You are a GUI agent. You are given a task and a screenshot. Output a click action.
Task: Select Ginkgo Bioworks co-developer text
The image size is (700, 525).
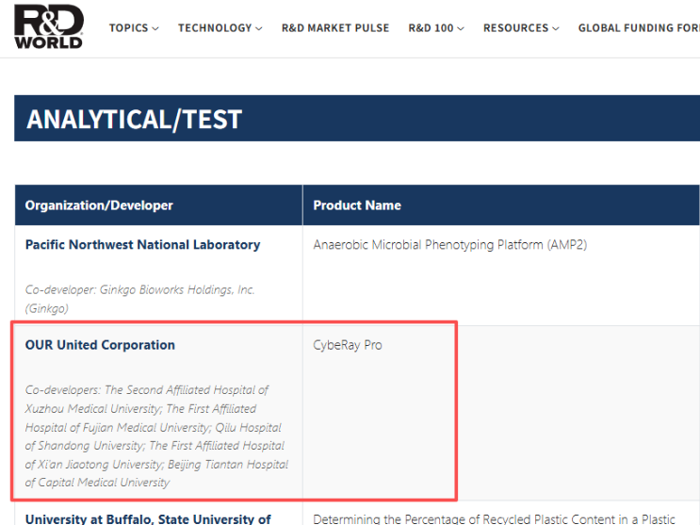[139, 299]
